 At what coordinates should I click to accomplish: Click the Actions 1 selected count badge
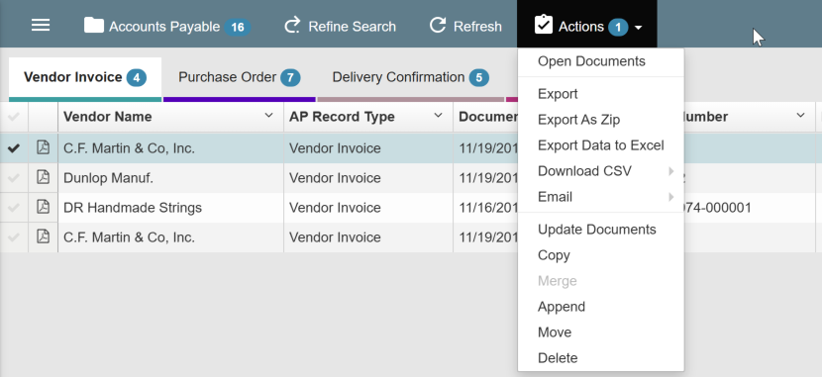pyautogui.click(x=618, y=27)
